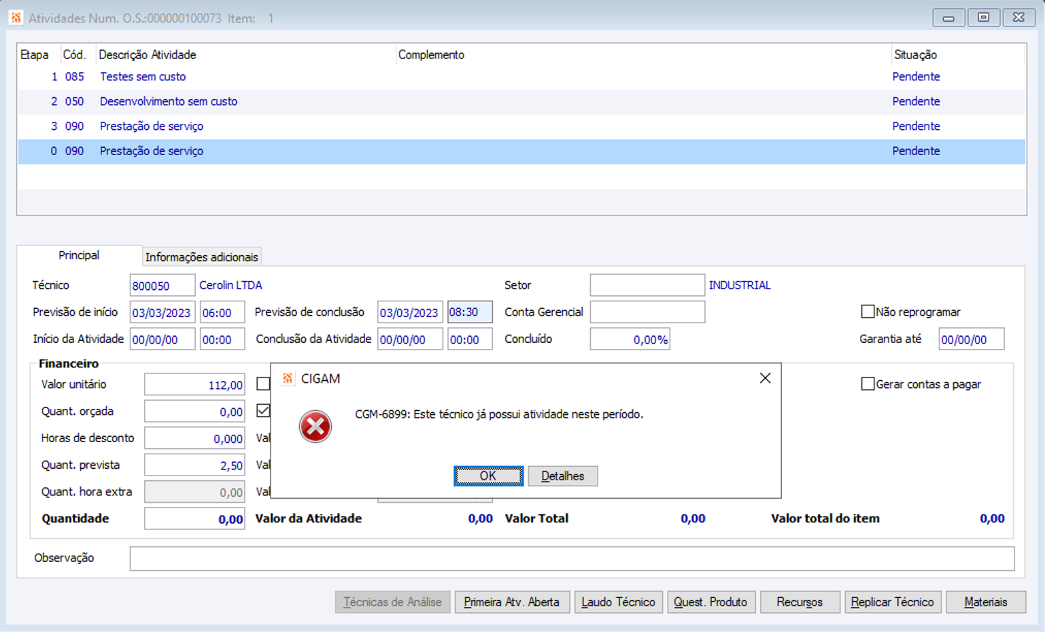Screen dimensions: 1045x632
Task: Open Detalhes for the error message
Action: (562, 476)
